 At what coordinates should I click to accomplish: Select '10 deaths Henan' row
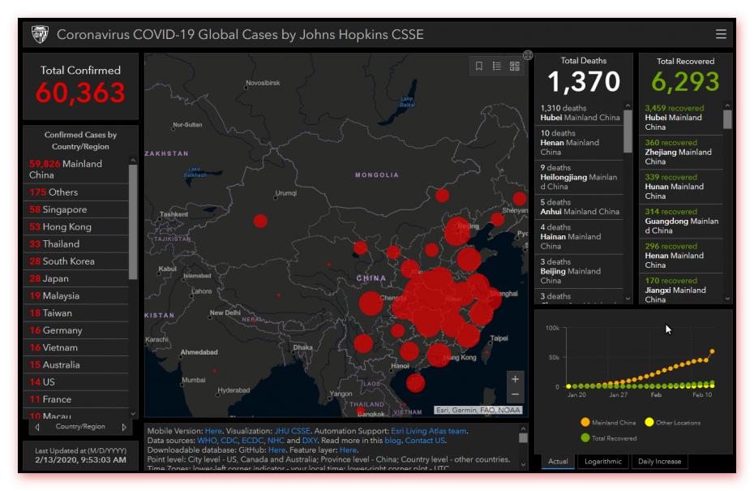pyautogui.click(x=580, y=143)
